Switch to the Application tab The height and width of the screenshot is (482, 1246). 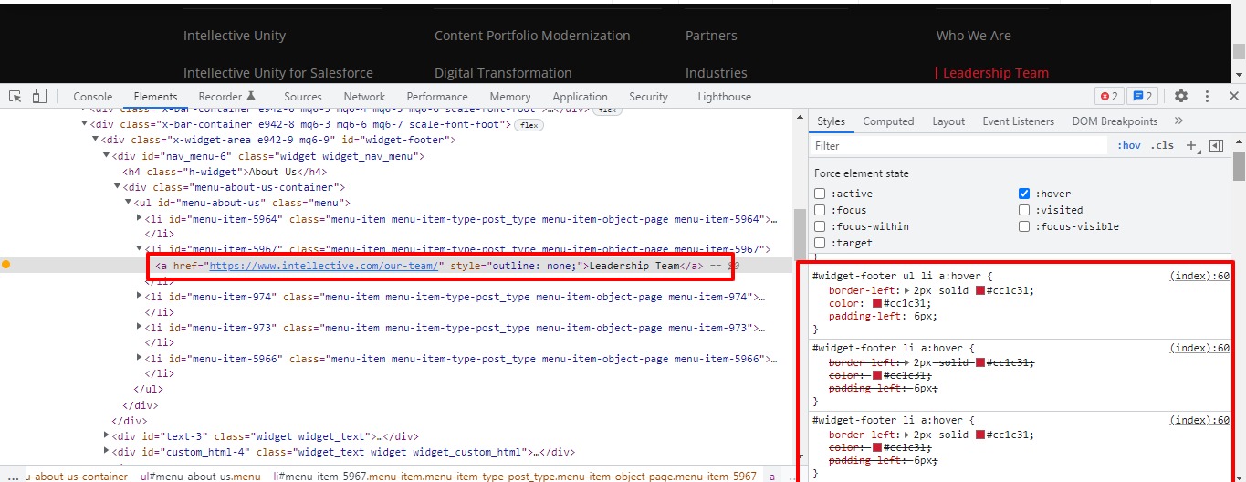[x=580, y=97]
